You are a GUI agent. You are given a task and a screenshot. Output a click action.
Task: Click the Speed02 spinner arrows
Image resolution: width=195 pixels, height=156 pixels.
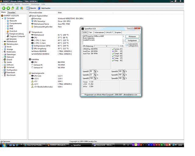(95, 75)
